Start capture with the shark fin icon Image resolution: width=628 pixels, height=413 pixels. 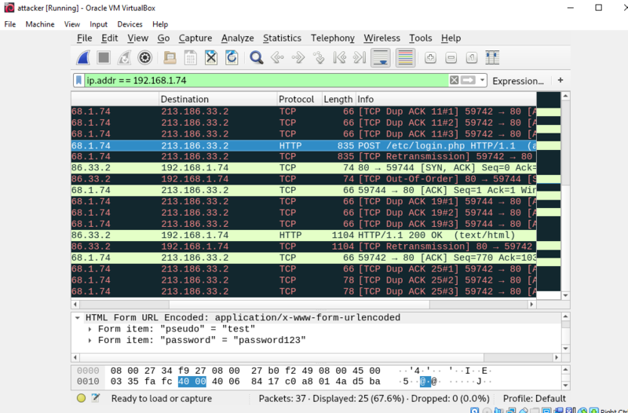83,57
